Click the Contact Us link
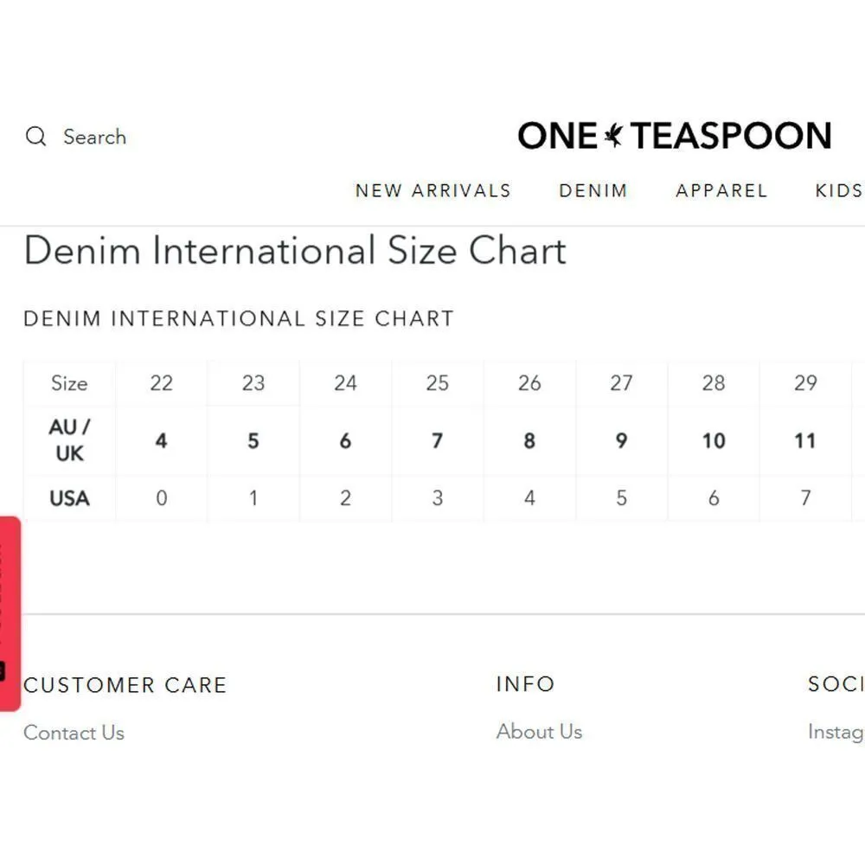The height and width of the screenshot is (865, 865). [74, 733]
